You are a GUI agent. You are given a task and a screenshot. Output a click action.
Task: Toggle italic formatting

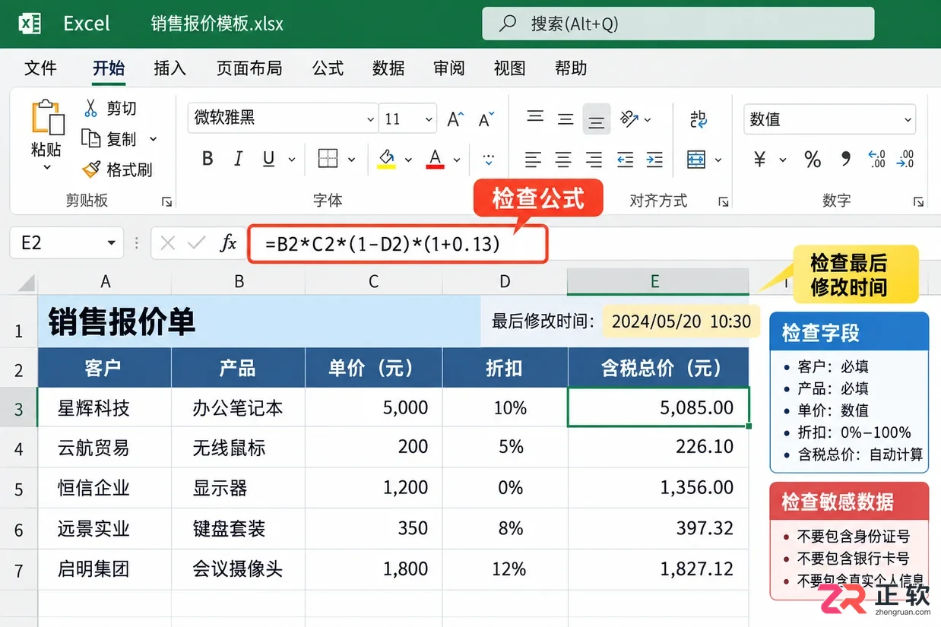click(238, 159)
